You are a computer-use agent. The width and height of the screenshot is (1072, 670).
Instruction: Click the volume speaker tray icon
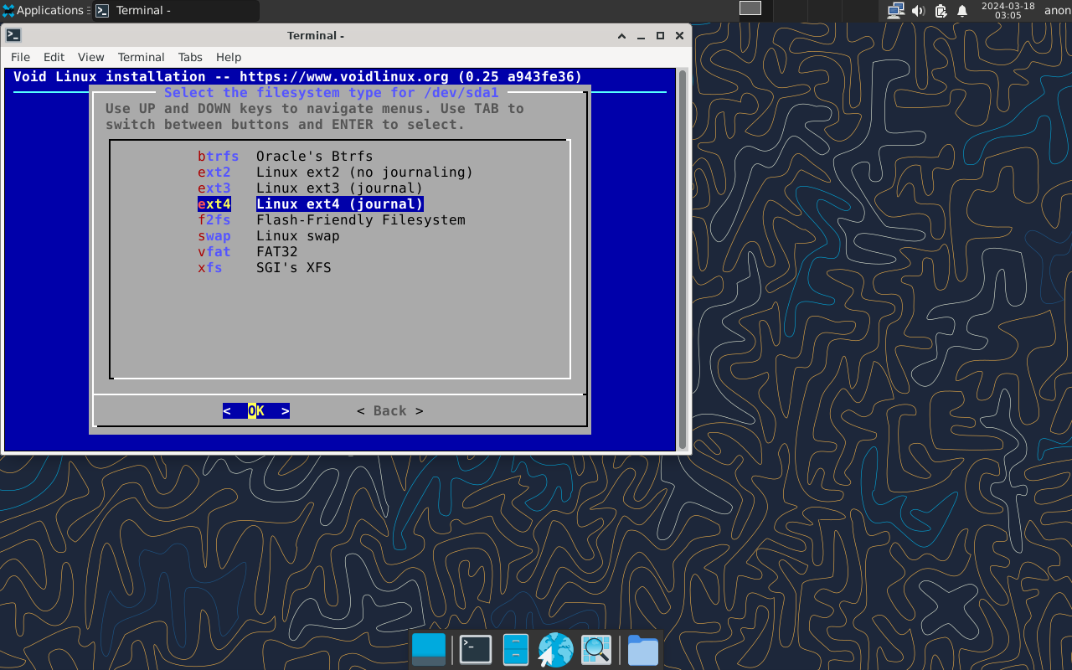(918, 11)
